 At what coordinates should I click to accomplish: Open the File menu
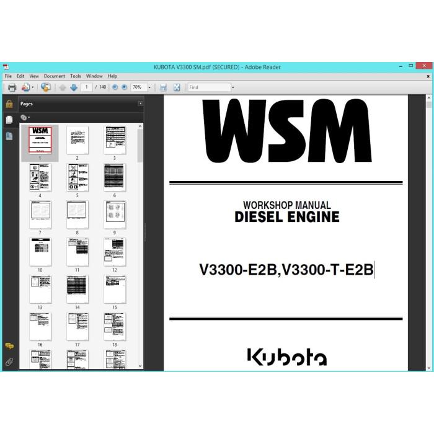click(x=8, y=76)
